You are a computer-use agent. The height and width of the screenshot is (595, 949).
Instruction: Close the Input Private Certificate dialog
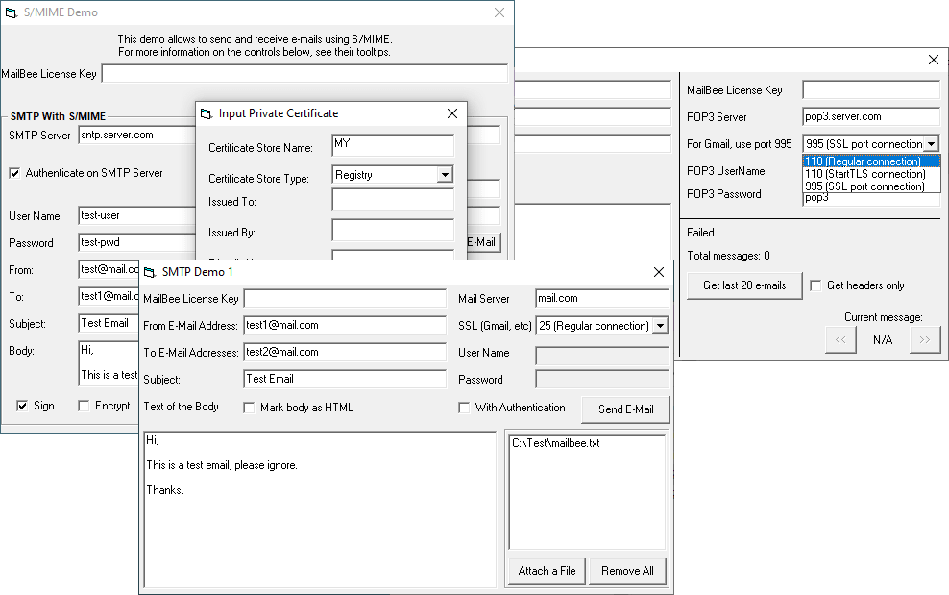451,113
